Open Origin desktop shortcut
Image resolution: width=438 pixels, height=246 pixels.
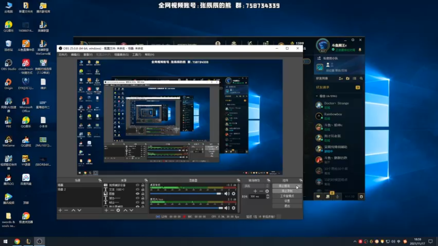[8, 84]
